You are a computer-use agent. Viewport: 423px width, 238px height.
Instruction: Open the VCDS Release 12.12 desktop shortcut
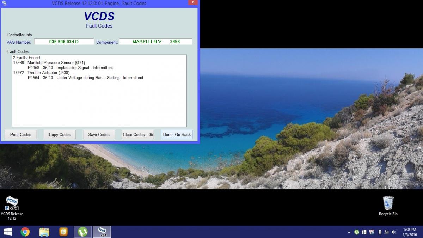pos(12,208)
